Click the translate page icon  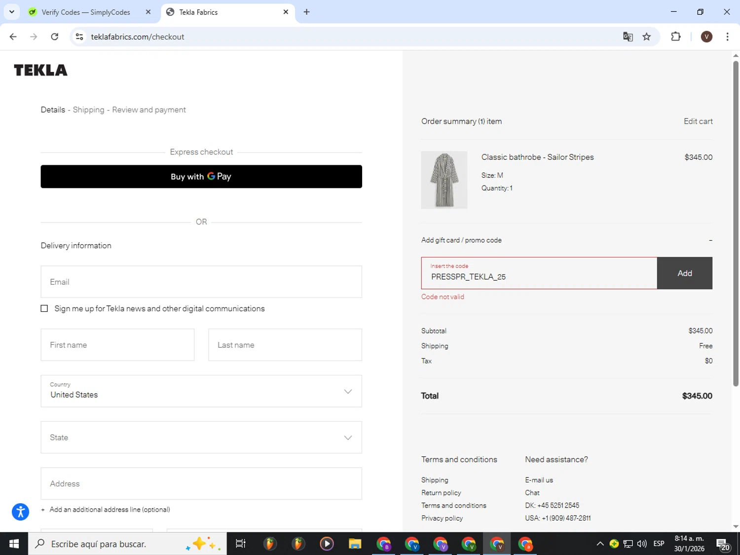pyautogui.click(x=628, y=37)
